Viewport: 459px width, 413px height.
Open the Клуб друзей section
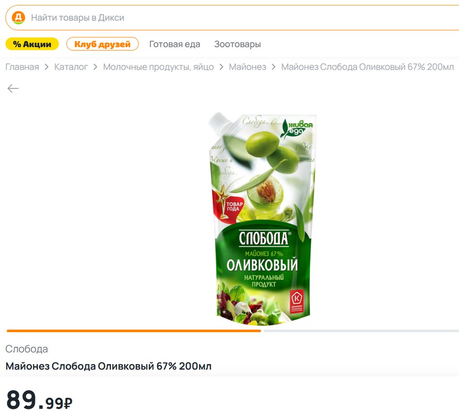[x=103, y=44]
